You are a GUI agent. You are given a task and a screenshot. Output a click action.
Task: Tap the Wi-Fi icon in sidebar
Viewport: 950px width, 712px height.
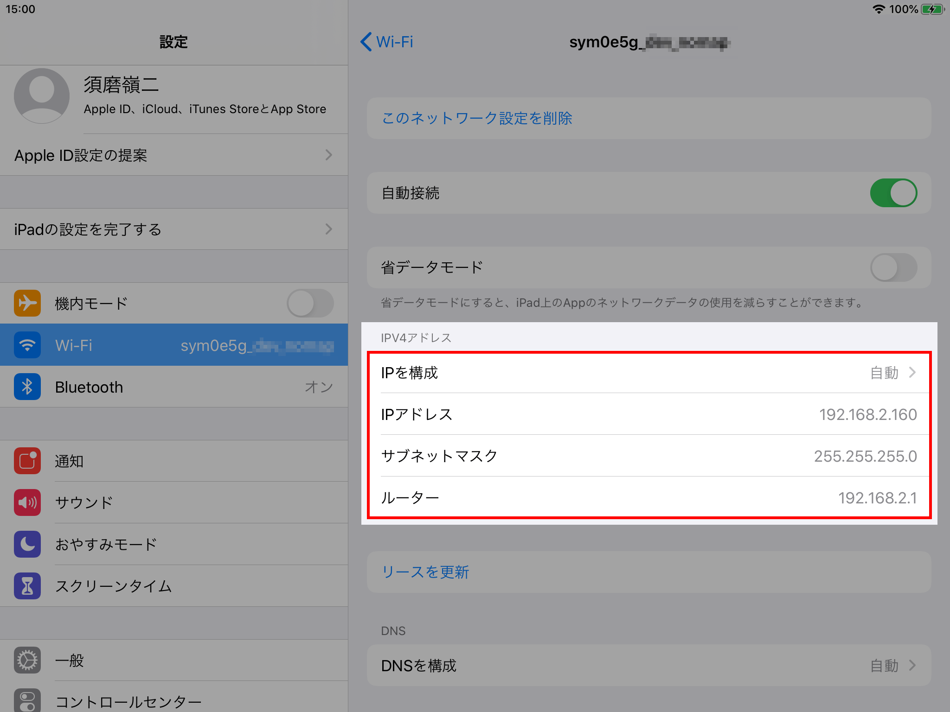click(27, 345)
